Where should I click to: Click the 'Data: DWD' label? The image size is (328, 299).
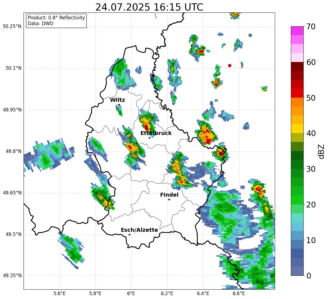pyautogui.click(x=40, y=24)
